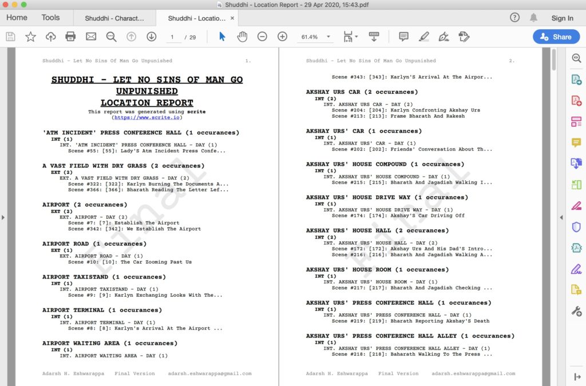This screenshot has height=386, width=586.
Task: Collapse the right tools pane arrow
Action: coord(561,217)
